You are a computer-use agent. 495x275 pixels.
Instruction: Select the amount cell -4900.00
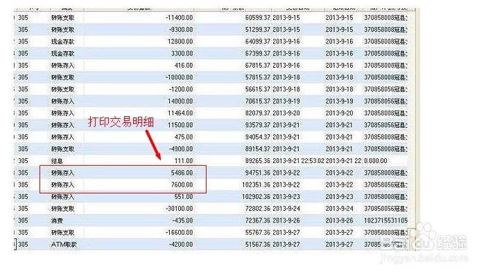point(180,149)
